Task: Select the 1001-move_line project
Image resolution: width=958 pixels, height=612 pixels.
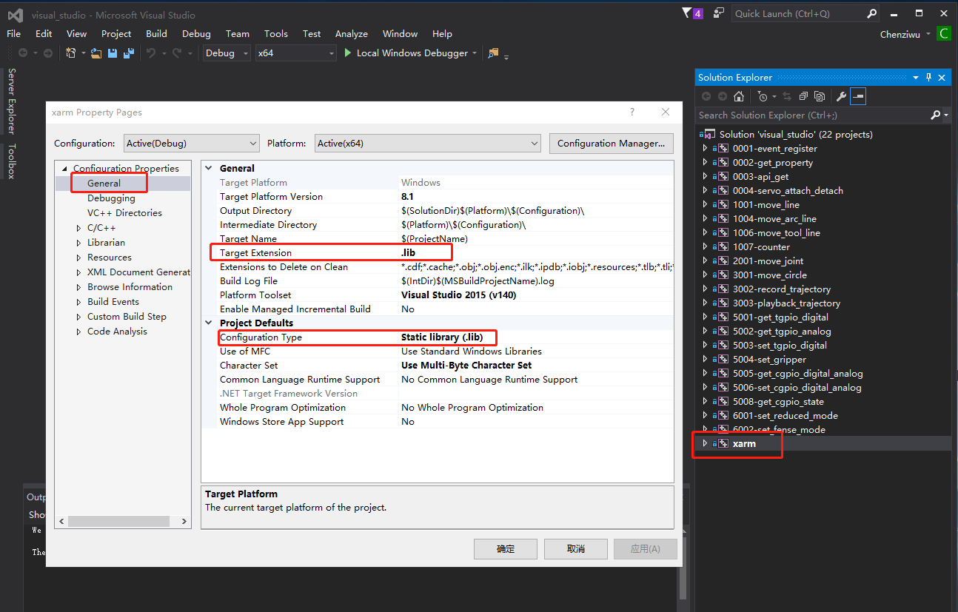Action: [766, 204]
